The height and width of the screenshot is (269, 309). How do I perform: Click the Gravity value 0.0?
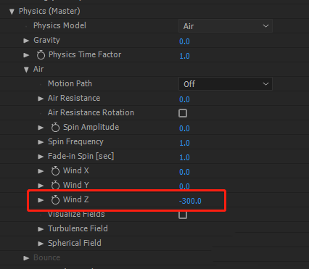pyautogui.click(x=184, y=41)
